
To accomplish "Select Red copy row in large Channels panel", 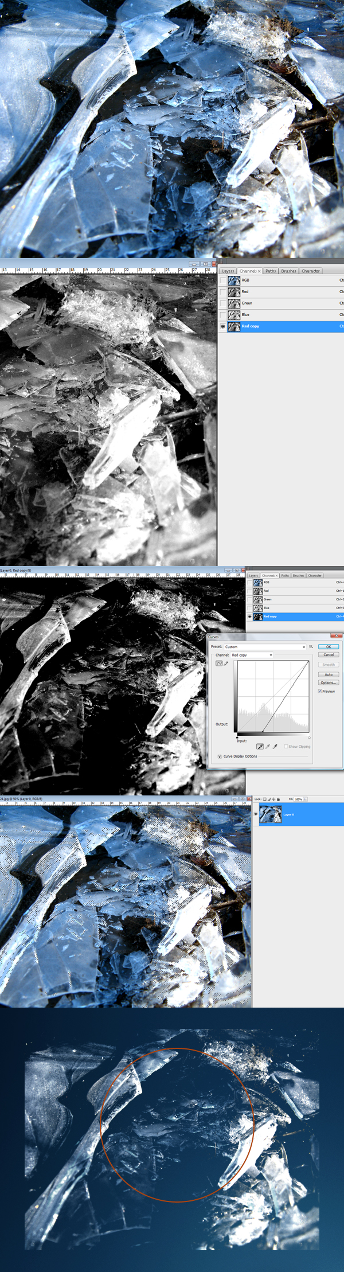I will (281, 326).
